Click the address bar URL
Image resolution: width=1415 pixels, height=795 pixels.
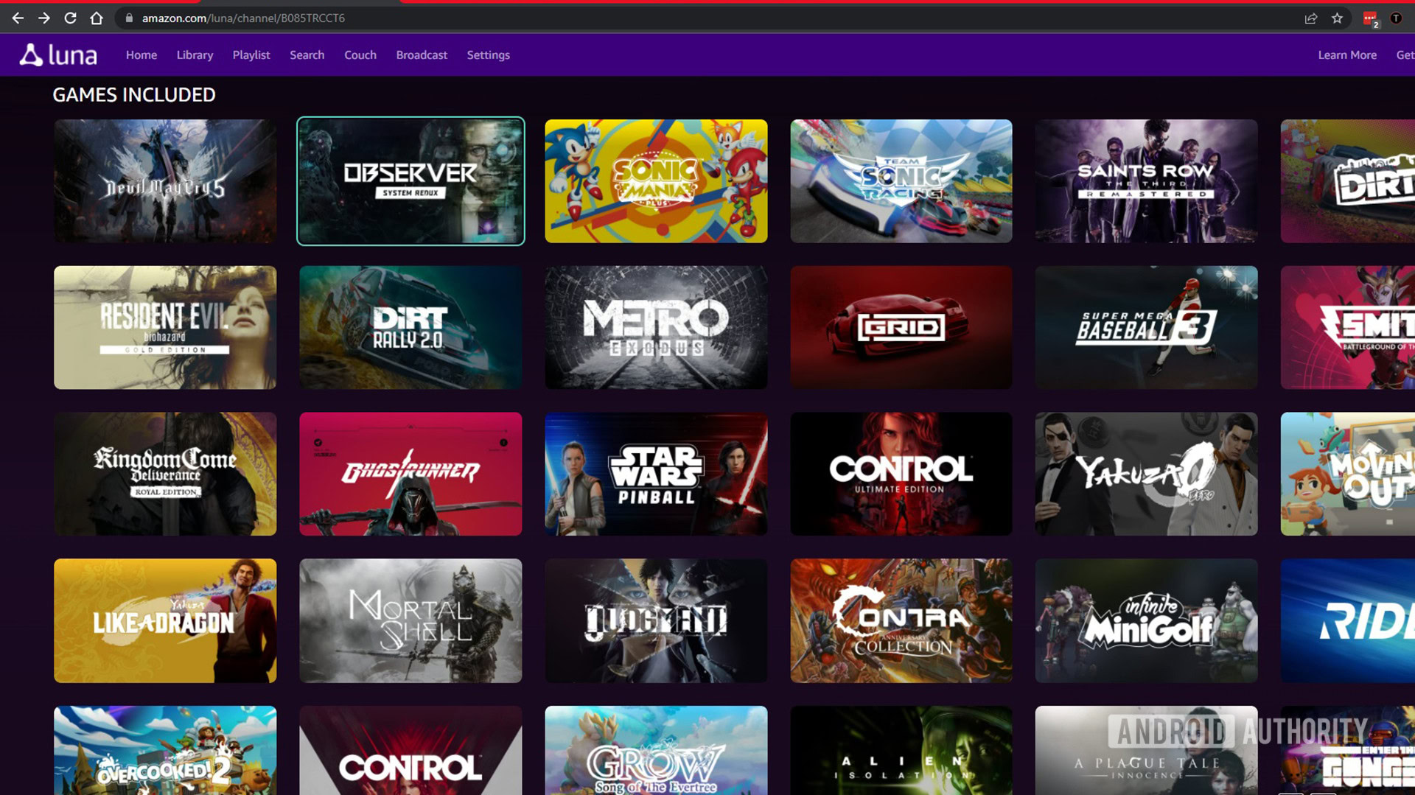(x=243, y=18)
